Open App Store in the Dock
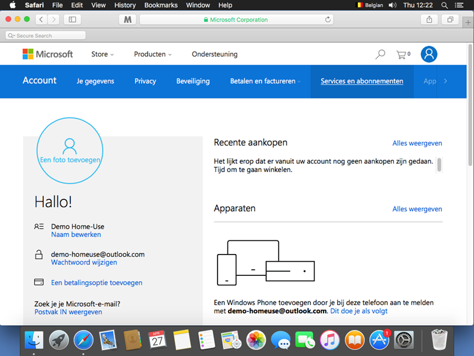Viewport: 474px width, 356px height. click(x=379, y=339)
